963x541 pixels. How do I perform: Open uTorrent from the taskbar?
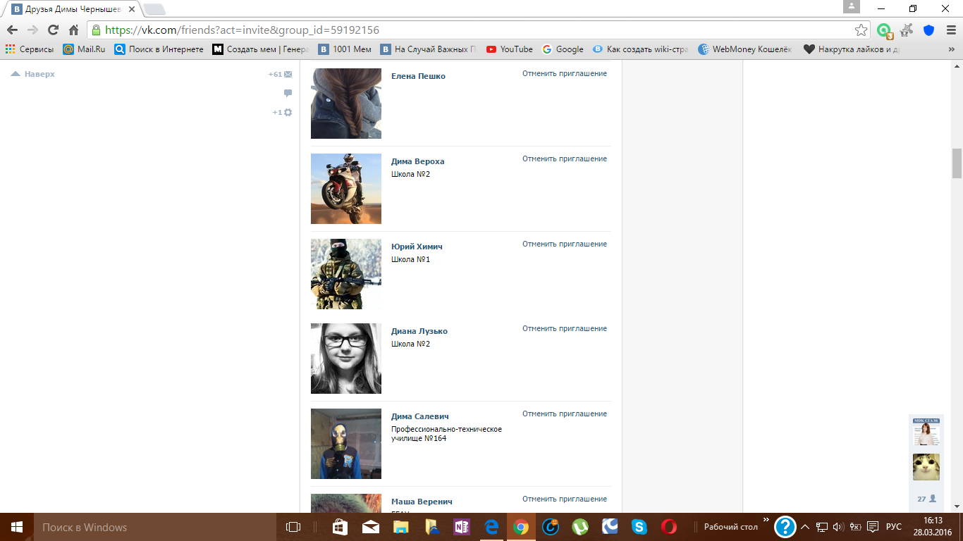(580, 527)
